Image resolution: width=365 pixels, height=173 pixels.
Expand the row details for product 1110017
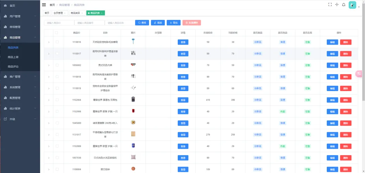coord(49,54)
